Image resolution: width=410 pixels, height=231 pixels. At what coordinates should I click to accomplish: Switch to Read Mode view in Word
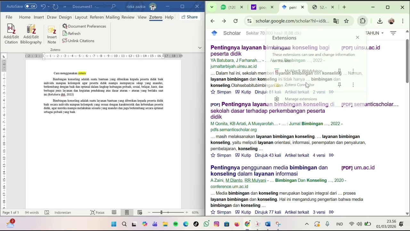pyautogui.click(x=114, y=212)
